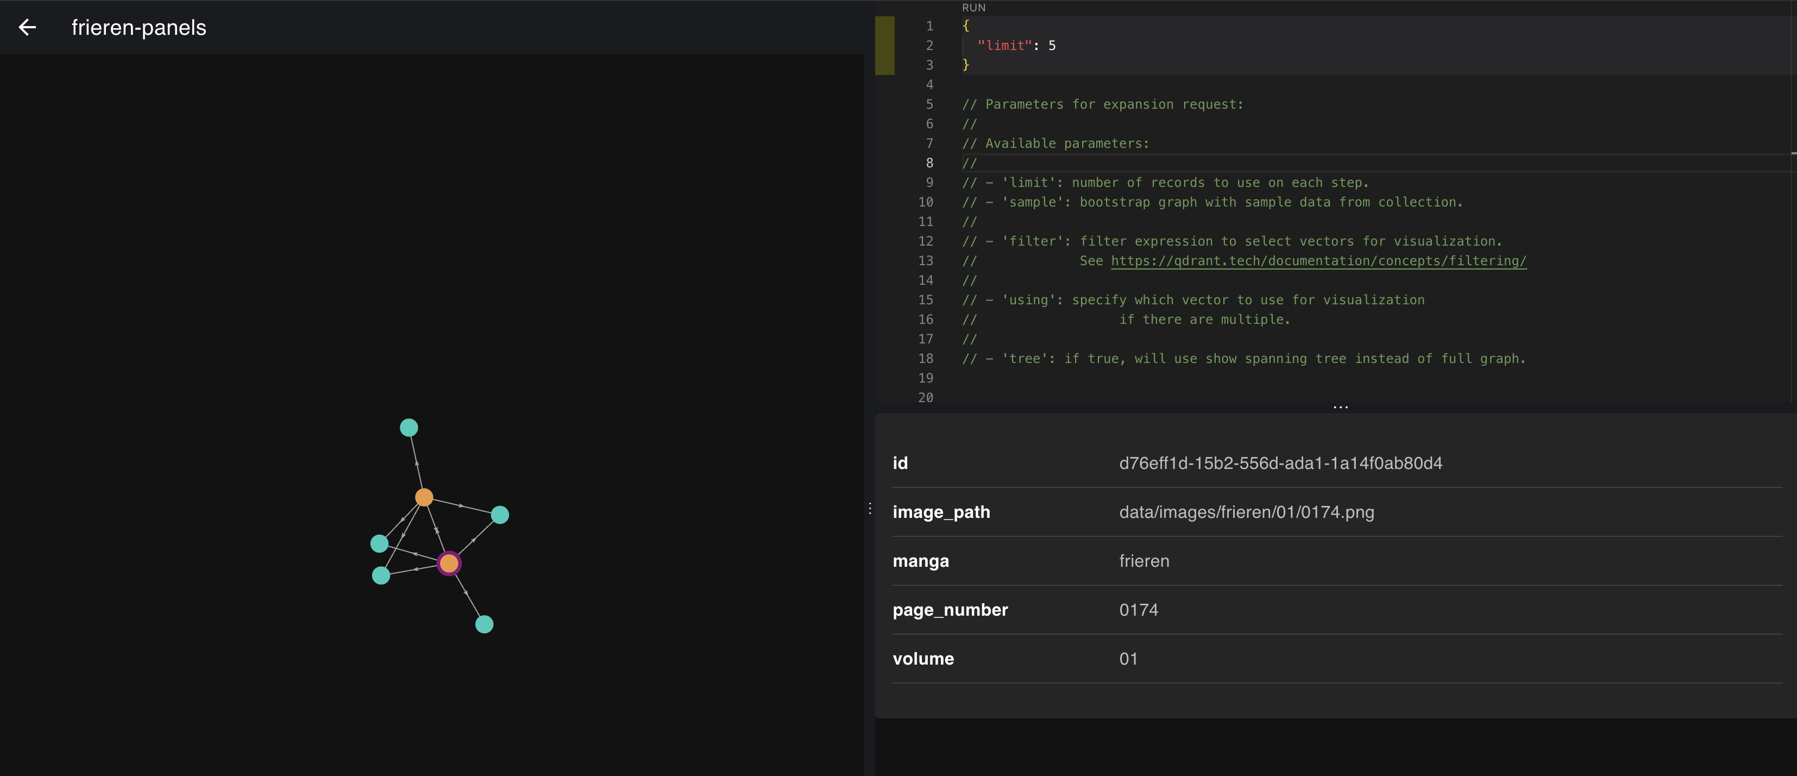Select the topmost teal graph node

(409, 428)
